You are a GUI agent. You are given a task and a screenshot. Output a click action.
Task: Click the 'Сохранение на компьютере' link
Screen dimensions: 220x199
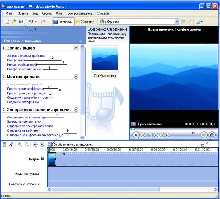27,117
